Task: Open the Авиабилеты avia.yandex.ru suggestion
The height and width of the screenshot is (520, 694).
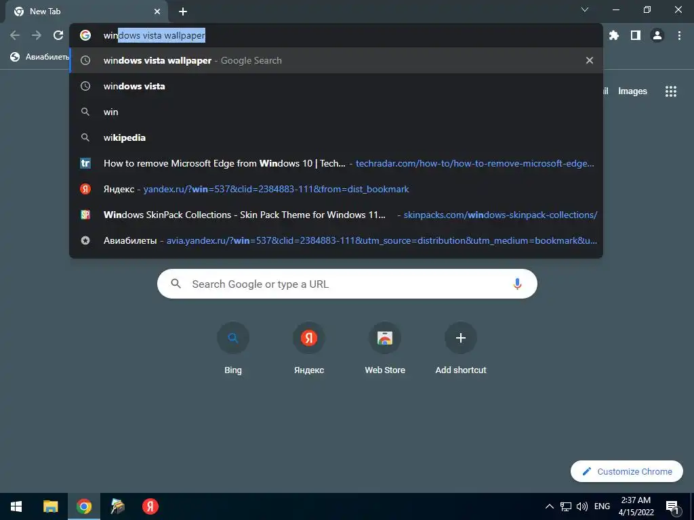Action: click(336, 240)
